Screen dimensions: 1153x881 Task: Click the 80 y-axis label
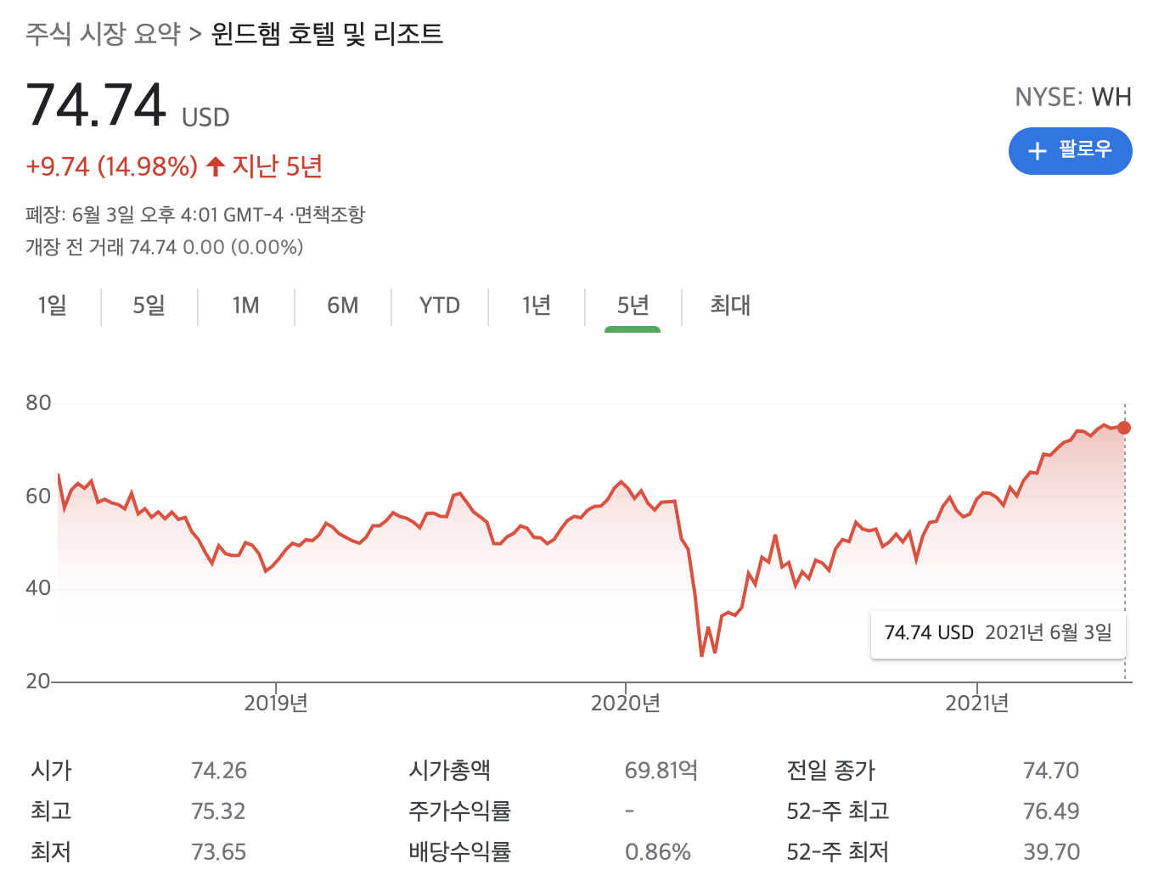pyautogui.click(x=38, y=403)
